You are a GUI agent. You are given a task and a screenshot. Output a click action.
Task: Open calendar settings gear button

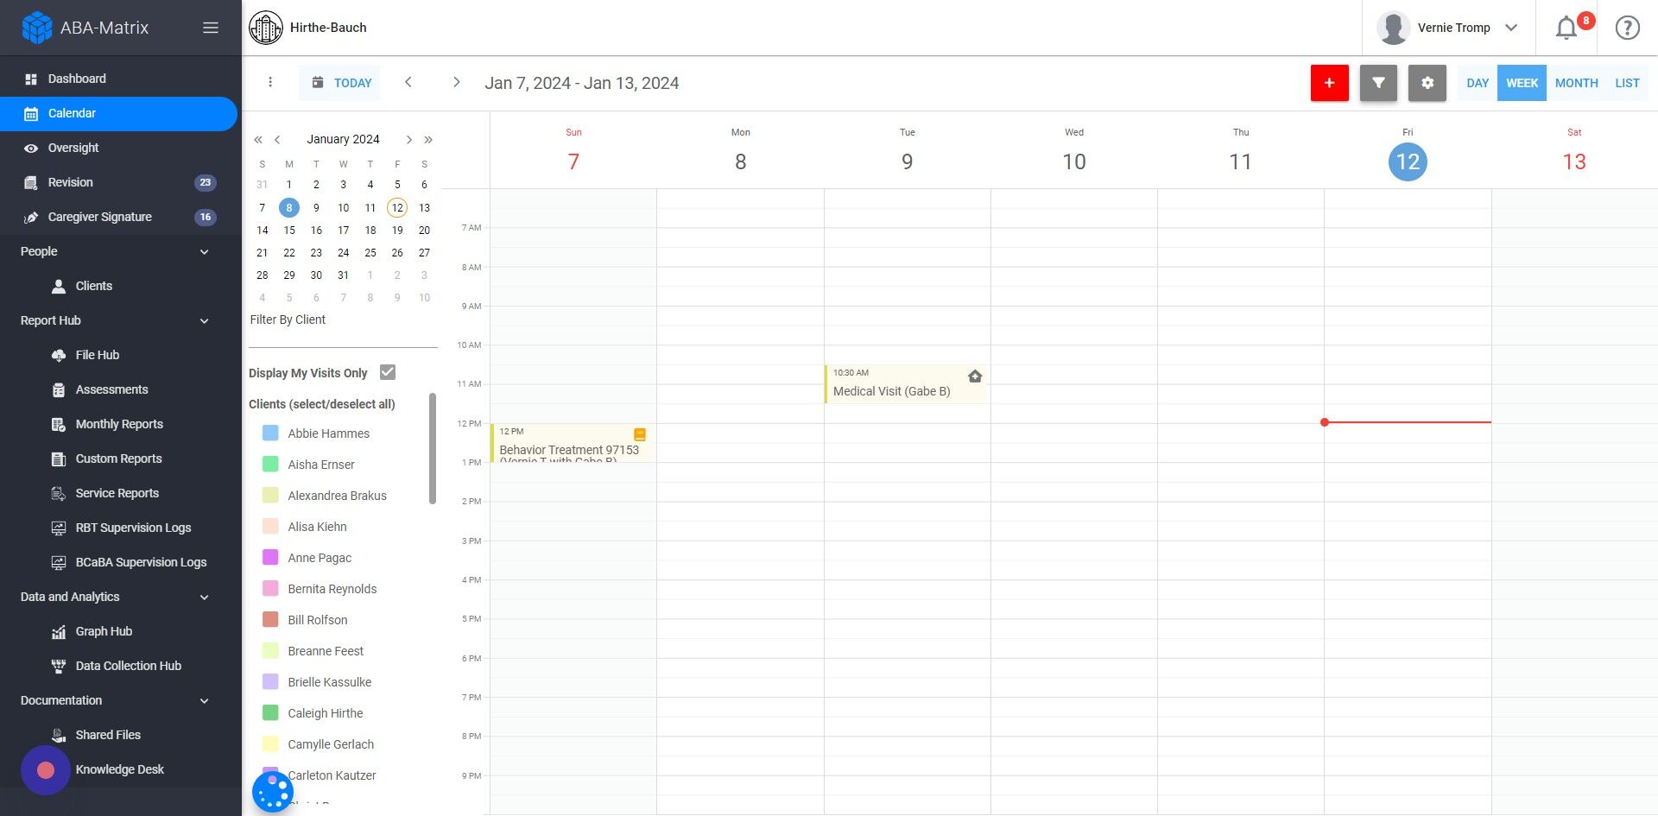1427,83
